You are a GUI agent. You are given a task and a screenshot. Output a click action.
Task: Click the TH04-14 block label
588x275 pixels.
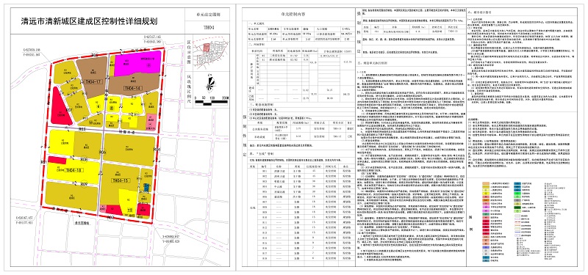(134, 88)
